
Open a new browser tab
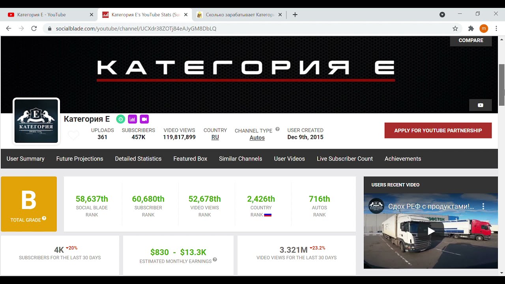[x=295, y=15]
